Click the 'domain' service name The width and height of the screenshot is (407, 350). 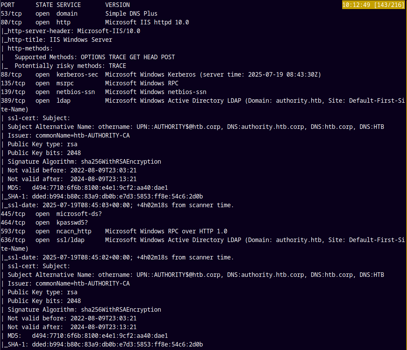[67, 14]
